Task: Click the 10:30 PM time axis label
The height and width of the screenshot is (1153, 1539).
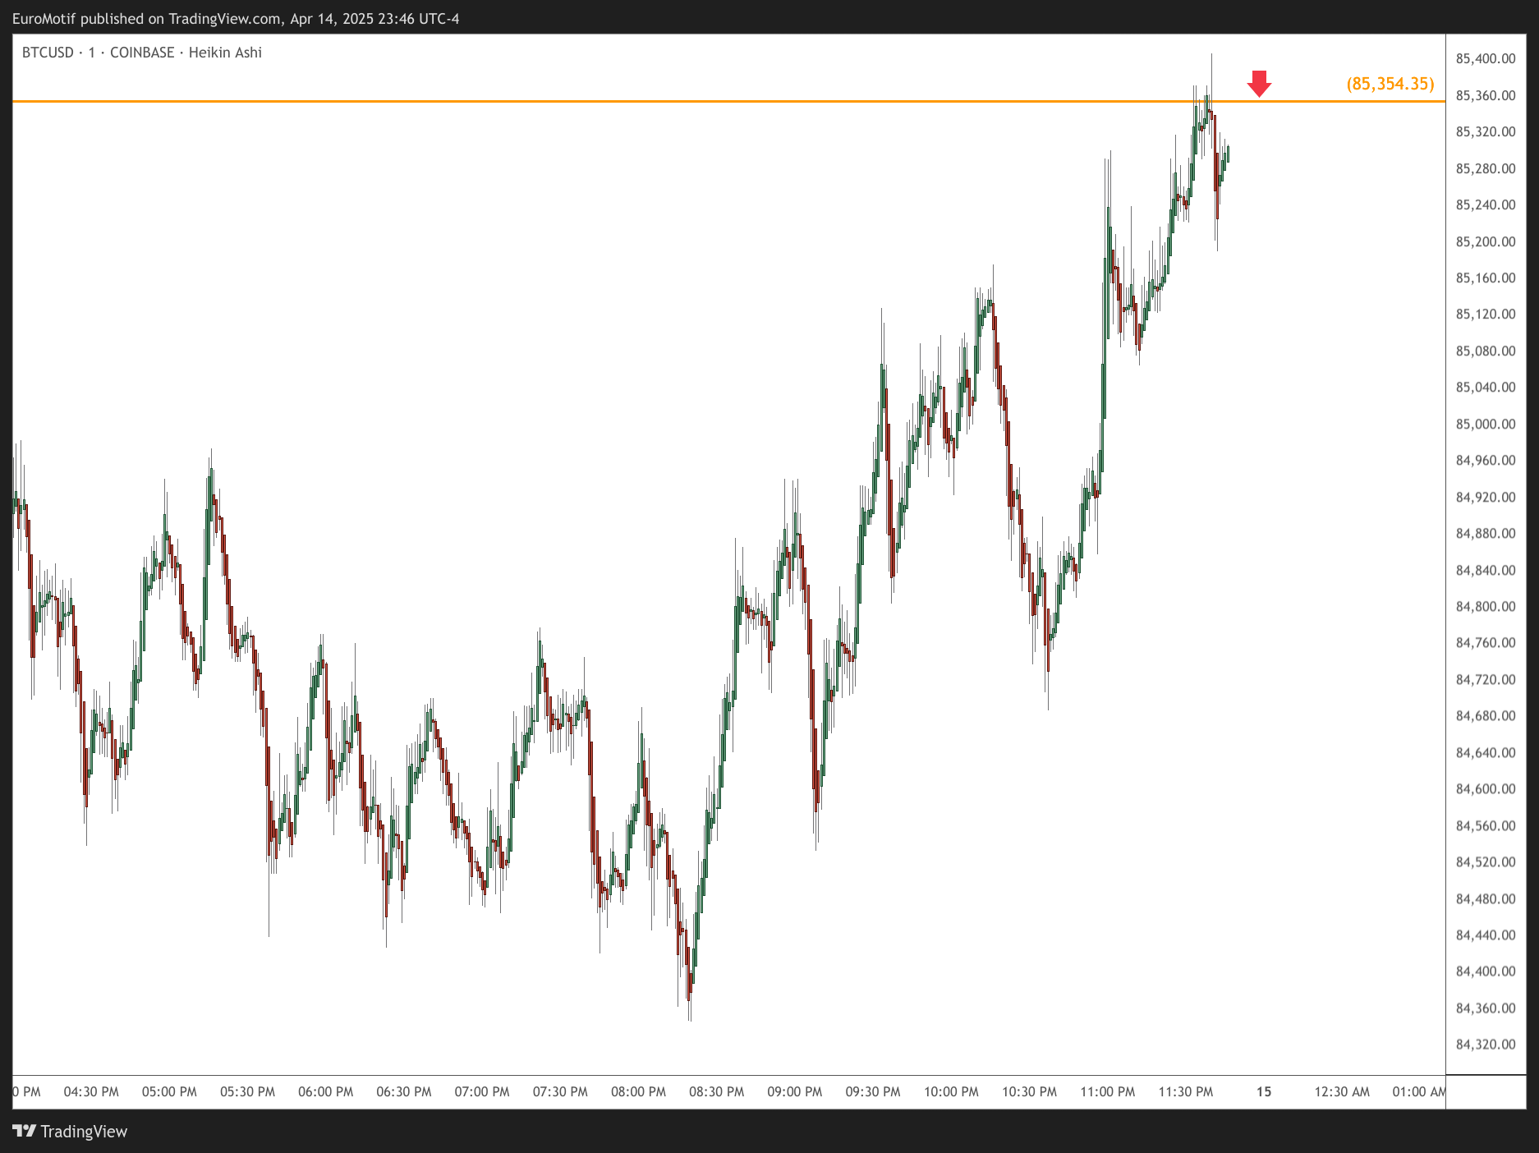Action: click(x=1029, y=1091)
